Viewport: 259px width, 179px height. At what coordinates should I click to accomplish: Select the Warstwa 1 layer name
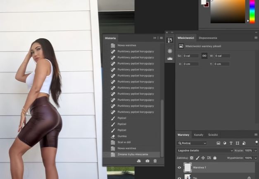[x=200, y=167]
